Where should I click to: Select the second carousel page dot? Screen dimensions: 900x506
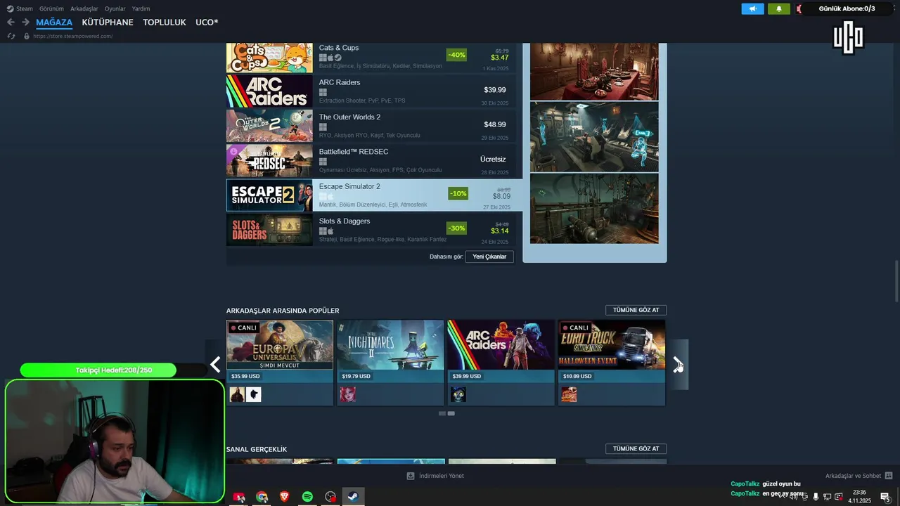coord(451,413)
